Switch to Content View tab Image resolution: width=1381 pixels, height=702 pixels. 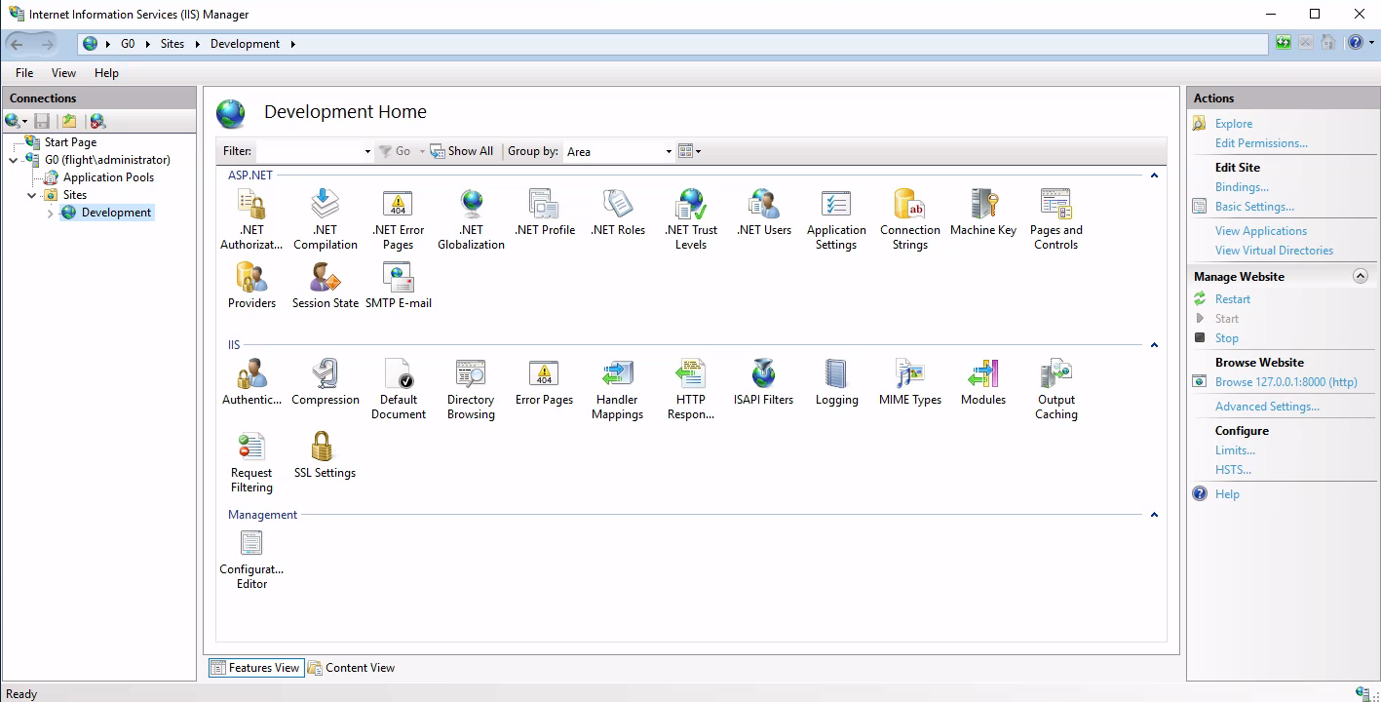[352, 668]
